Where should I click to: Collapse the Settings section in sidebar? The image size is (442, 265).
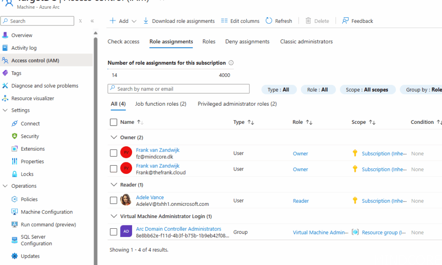(5, 110)
